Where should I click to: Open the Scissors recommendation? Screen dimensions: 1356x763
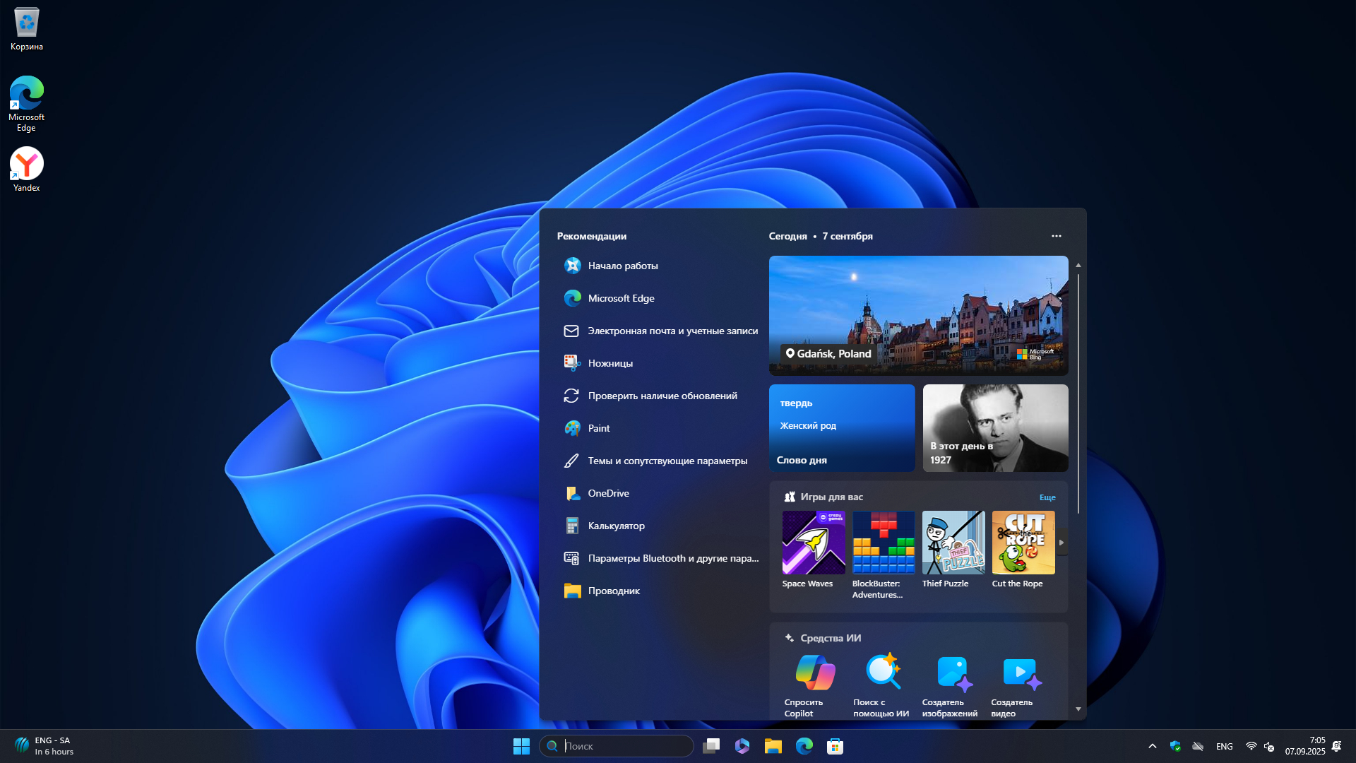pyautogui.click(x=610, y=363)
